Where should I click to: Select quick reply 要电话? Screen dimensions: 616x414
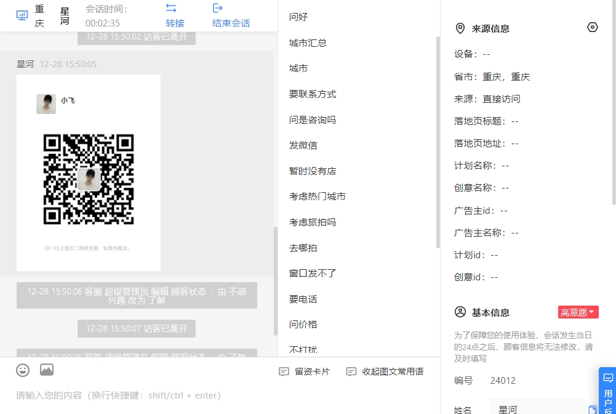tap(303, 299)
